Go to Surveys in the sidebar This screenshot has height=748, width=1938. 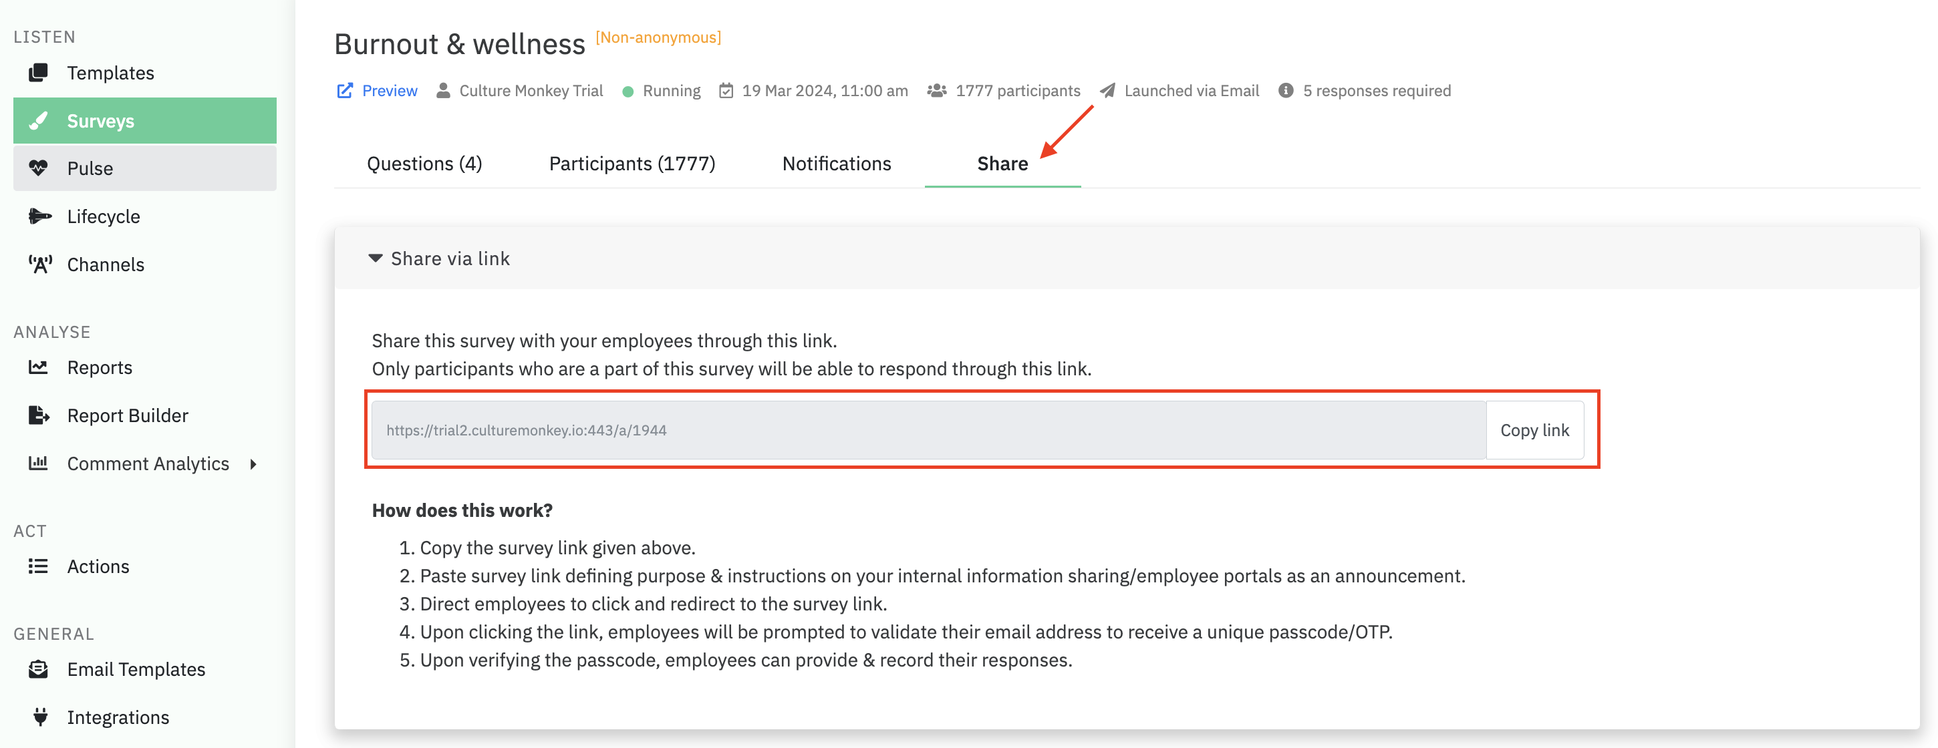[x=144, y=120]
